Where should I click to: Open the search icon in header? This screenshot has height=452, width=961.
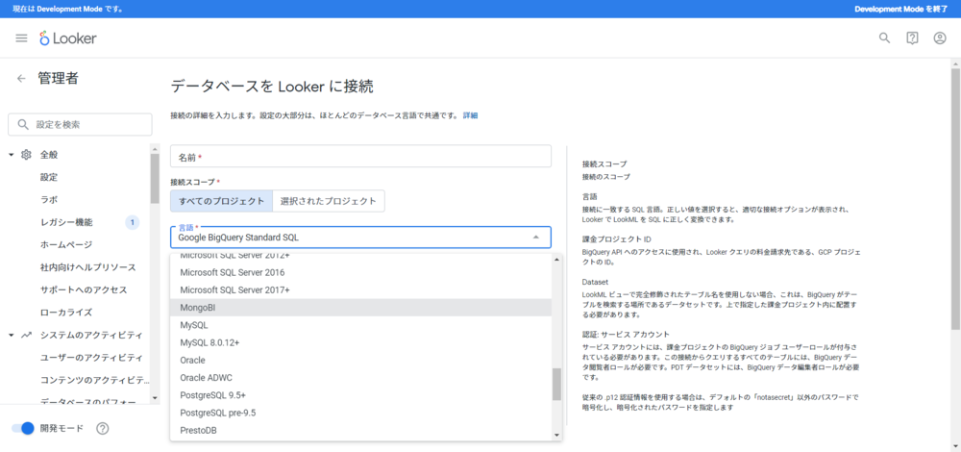(884, 38)
